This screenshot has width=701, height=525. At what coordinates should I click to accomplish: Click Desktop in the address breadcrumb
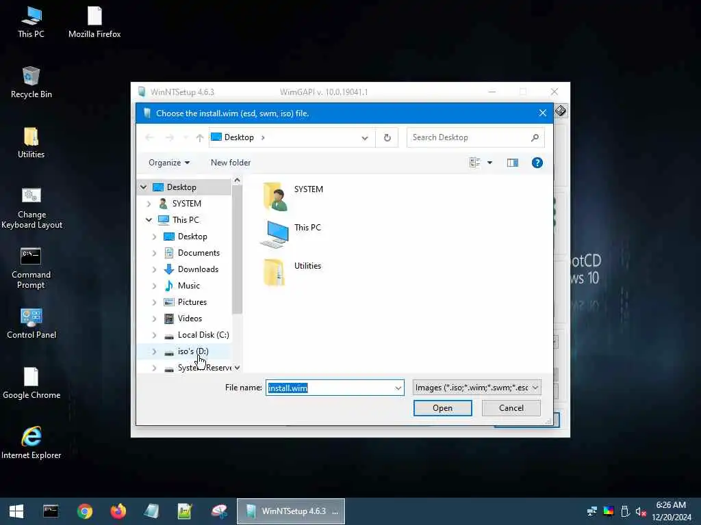pyautogui.click(x=239, y=137)
